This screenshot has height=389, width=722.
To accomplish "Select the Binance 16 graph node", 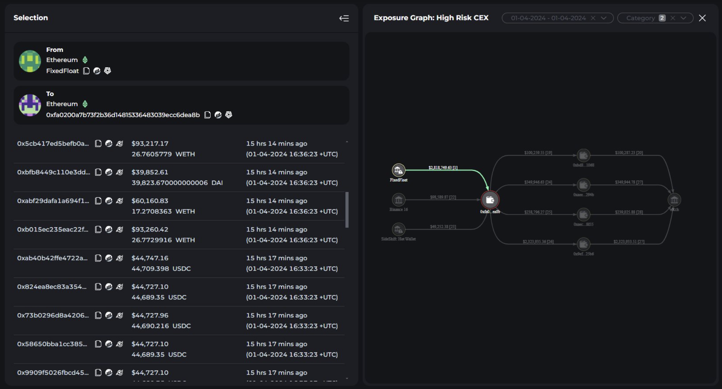I will point(398,200).
